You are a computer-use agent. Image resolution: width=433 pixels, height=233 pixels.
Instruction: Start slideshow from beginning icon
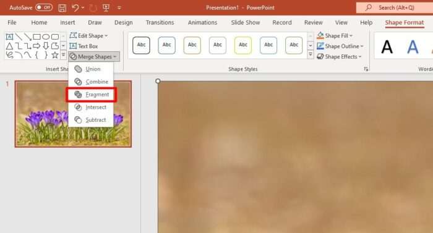(x=106, y=8)
